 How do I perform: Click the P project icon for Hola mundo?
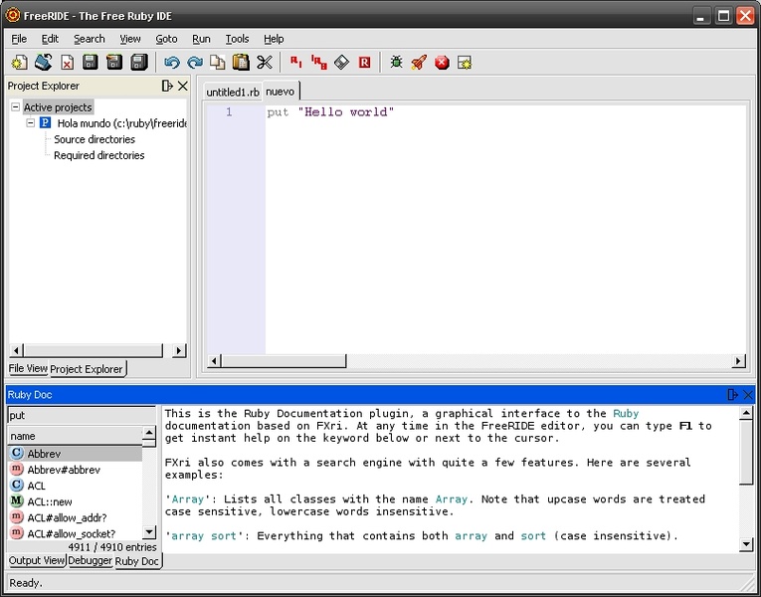[45, 122]
